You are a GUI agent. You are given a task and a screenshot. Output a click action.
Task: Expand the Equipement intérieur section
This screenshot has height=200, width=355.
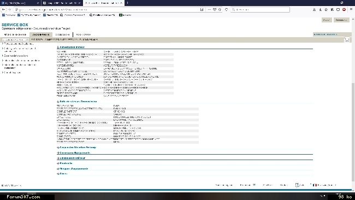tap(71, 158)
